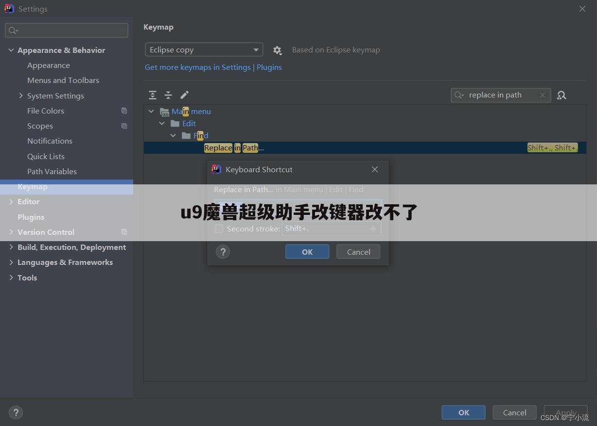The image size is (597, 426).
Task: Collapse the Main menu tree node
Action: [151, 112]
